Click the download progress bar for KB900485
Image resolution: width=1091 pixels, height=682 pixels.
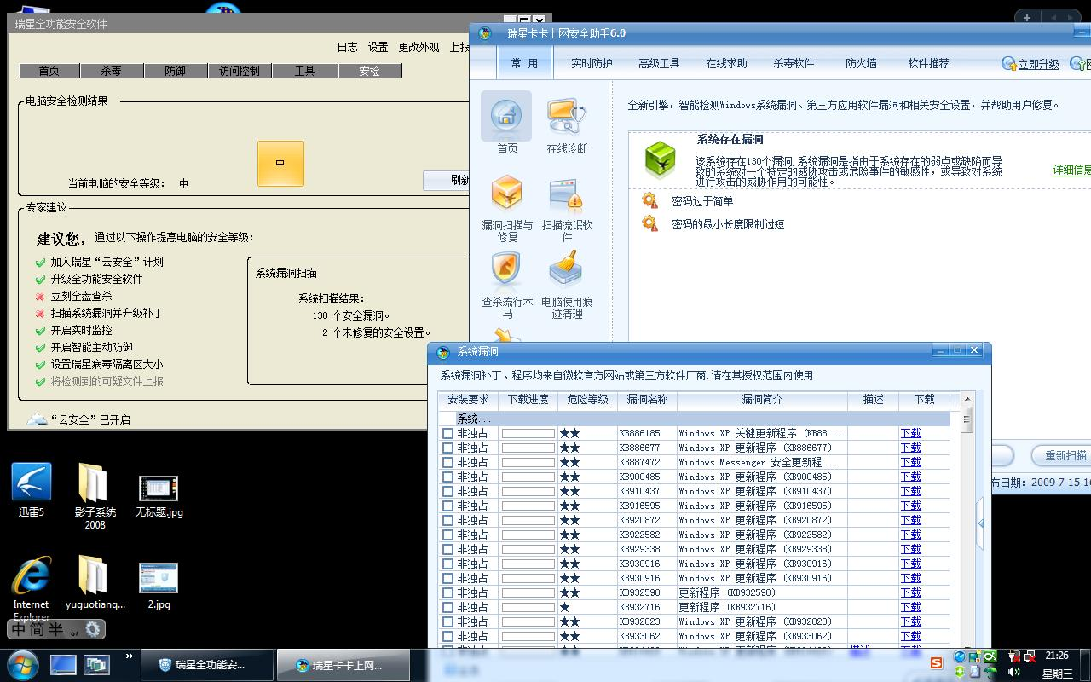[x=528, y=477]
